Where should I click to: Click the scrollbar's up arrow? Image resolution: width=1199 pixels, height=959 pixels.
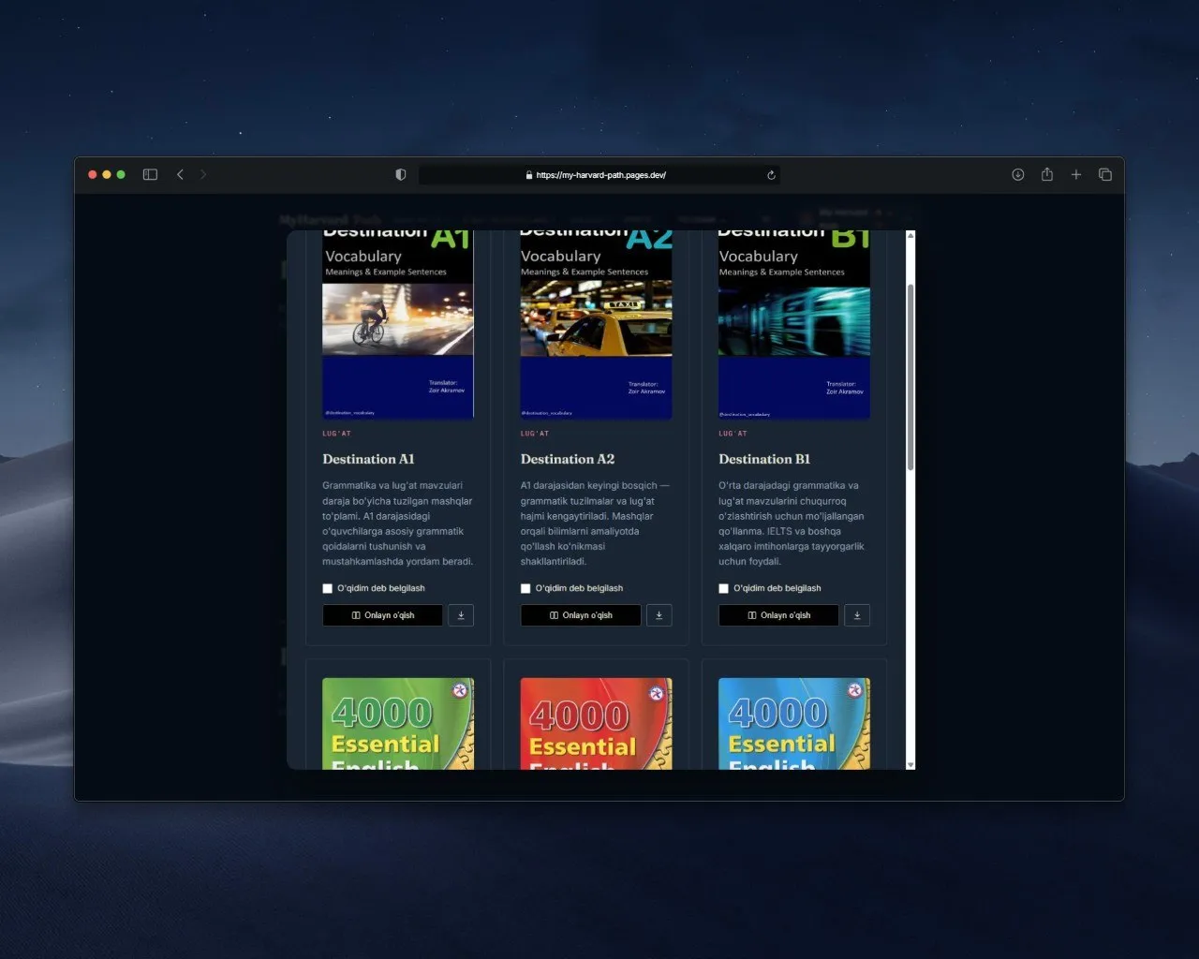910,235
